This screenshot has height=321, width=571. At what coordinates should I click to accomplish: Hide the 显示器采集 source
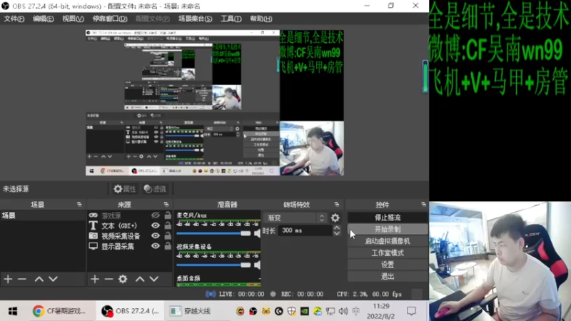pos(156,246)
